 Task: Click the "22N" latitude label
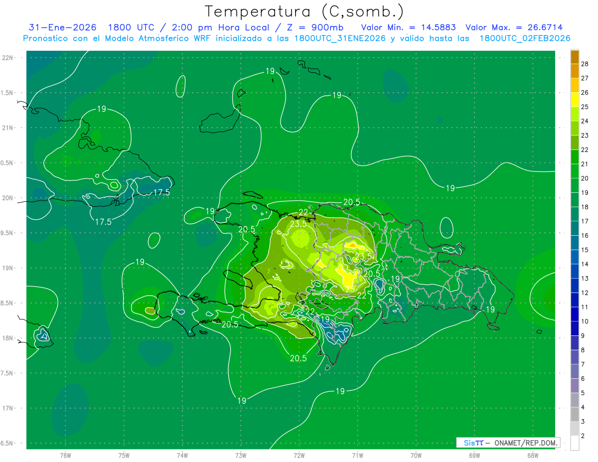pos(8,57)
